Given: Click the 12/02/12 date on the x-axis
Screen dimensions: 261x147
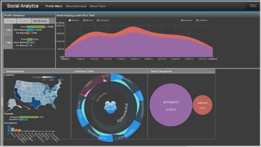Looking at the screenshot, I should (x=135, y=59).
